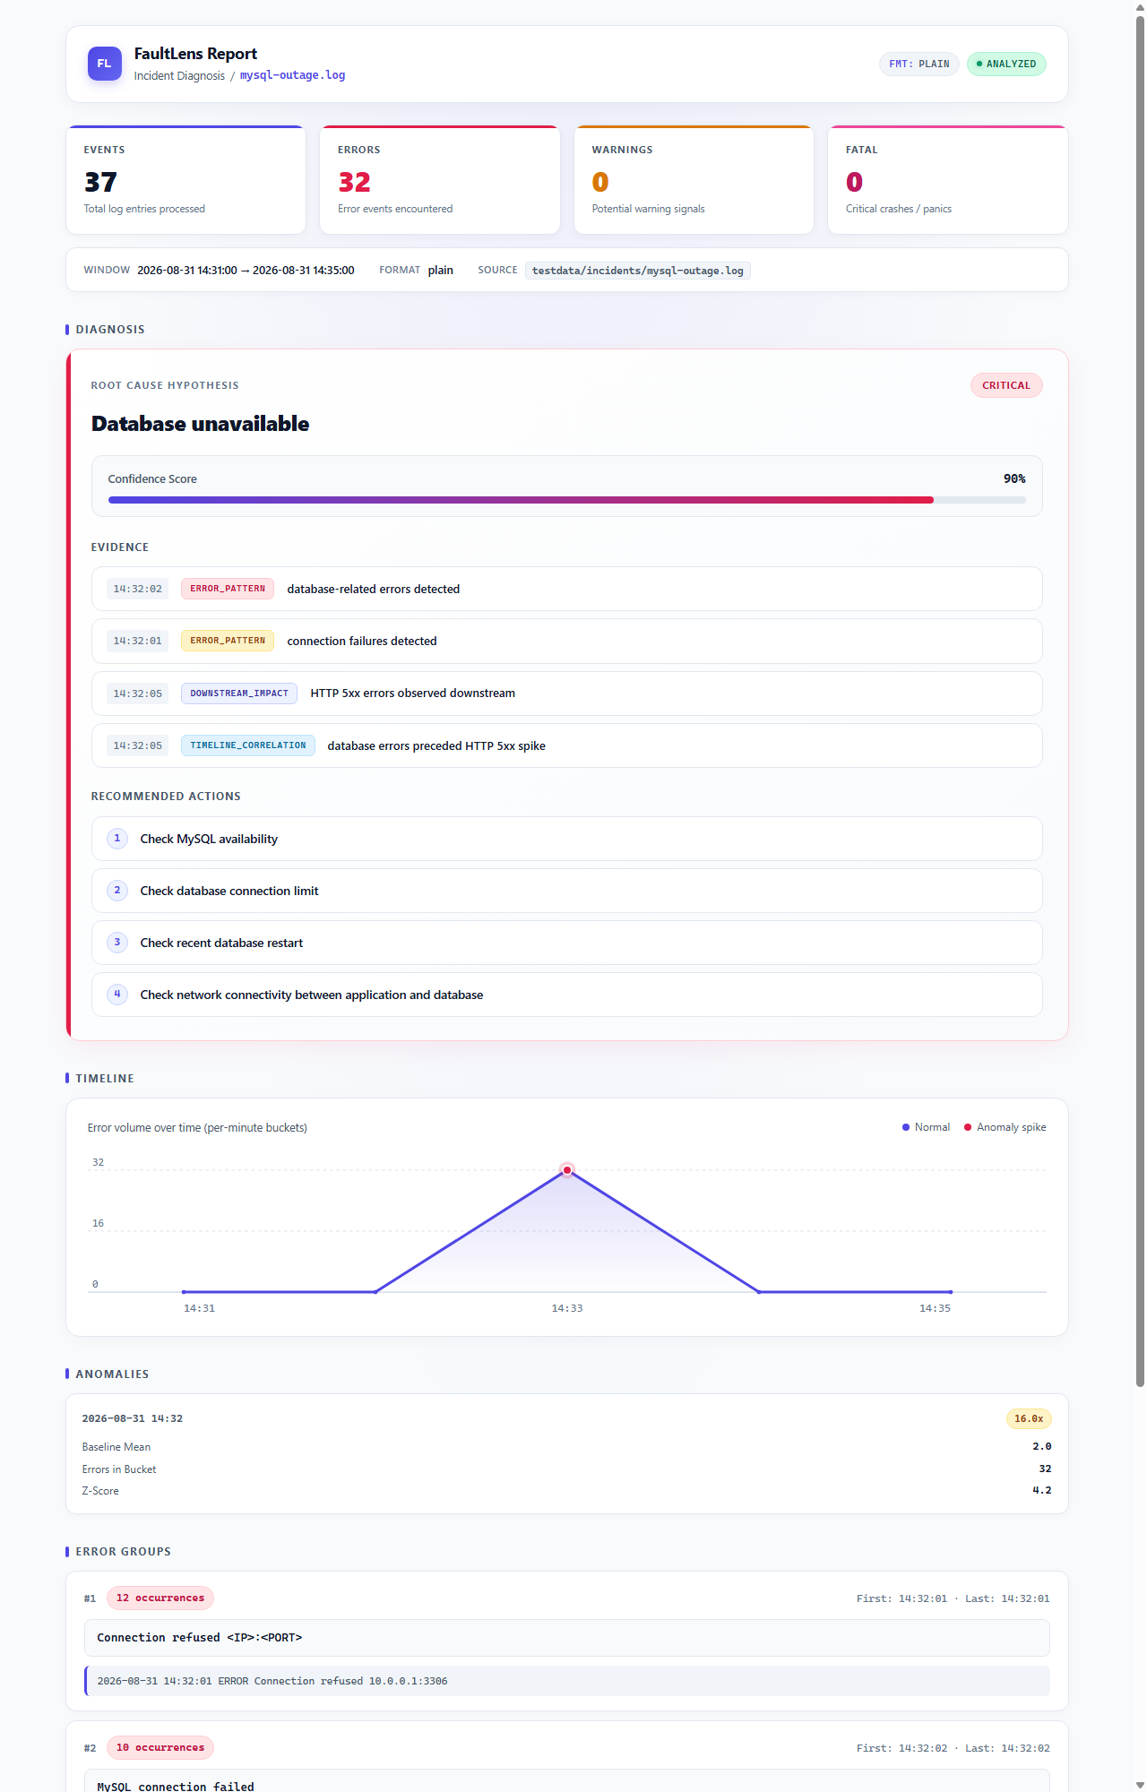This screenshot has width=1147, height=1792.
Task: Select evidence 'database-related errors detected'
Action: 566,589
